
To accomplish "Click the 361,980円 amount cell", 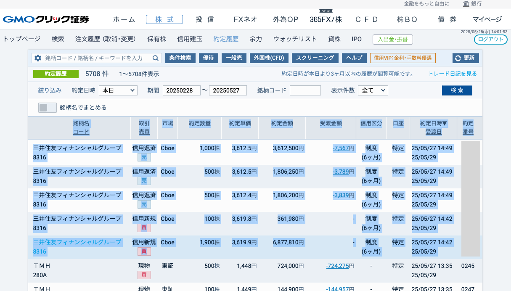I will pyautogui.click(x=291, y=219).
